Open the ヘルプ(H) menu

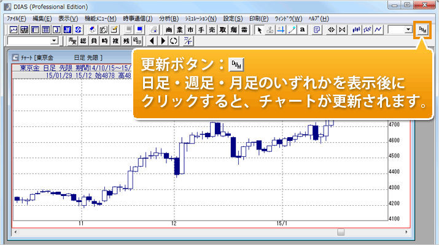[318, 19]
